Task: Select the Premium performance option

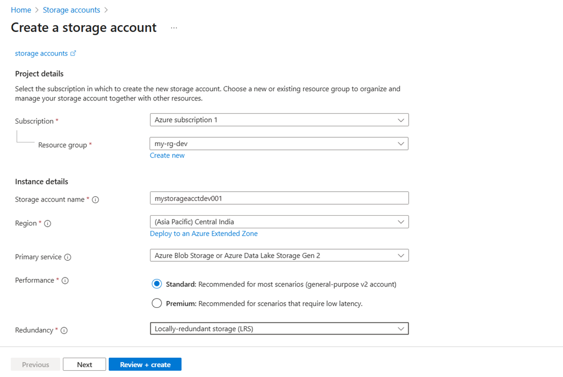Action: point(156,303)
